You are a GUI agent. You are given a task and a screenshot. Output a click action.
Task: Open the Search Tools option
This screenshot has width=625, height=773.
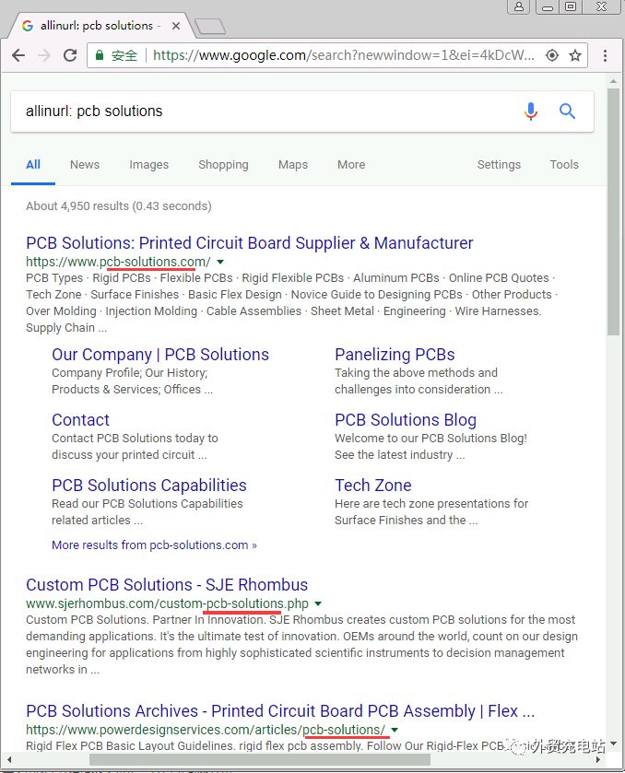pyautogui.click(x=564, y=165)
